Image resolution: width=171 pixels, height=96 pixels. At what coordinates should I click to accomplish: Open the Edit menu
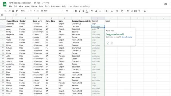pos(15,6)
